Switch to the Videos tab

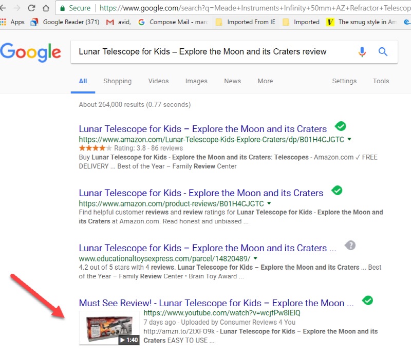(x=159, y=81)
